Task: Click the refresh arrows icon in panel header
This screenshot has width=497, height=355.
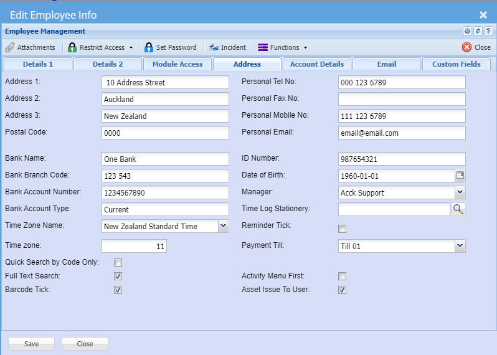Action: tap(478, 31)
